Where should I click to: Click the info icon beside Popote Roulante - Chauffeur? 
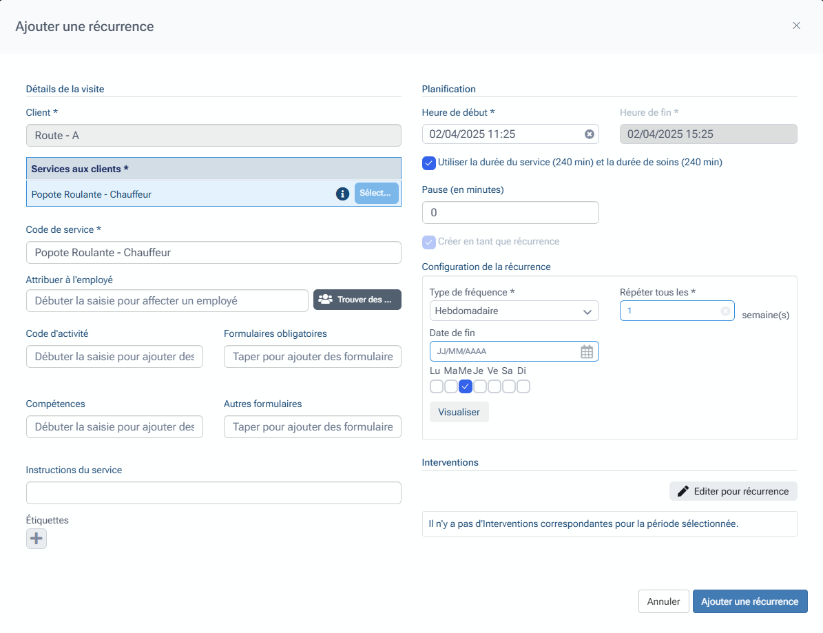coord(342,194)
